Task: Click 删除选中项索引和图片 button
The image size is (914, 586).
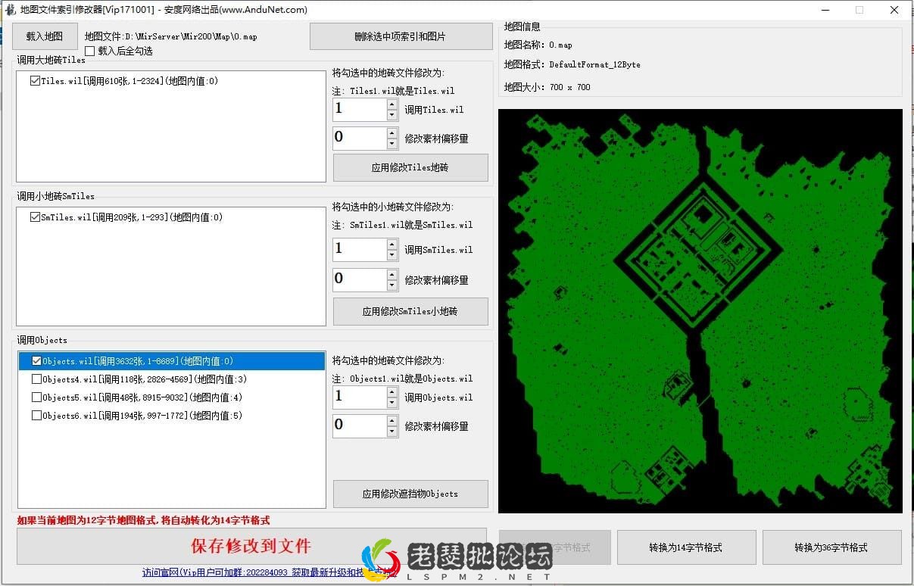Action: (401, 36)
